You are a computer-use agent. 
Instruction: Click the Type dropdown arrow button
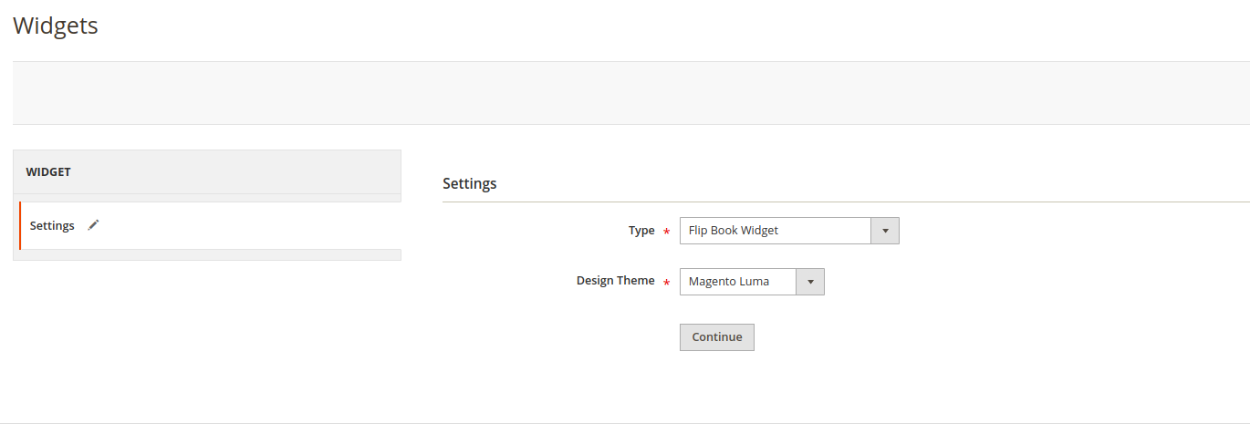click(885, 231)
